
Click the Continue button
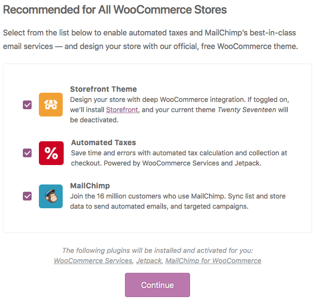tap(157, 285)
